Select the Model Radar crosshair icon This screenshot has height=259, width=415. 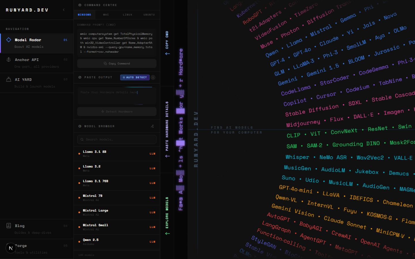(9, 40)
